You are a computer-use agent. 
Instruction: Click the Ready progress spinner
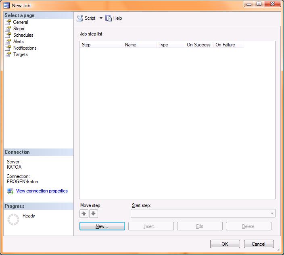[x=13, y=219]
